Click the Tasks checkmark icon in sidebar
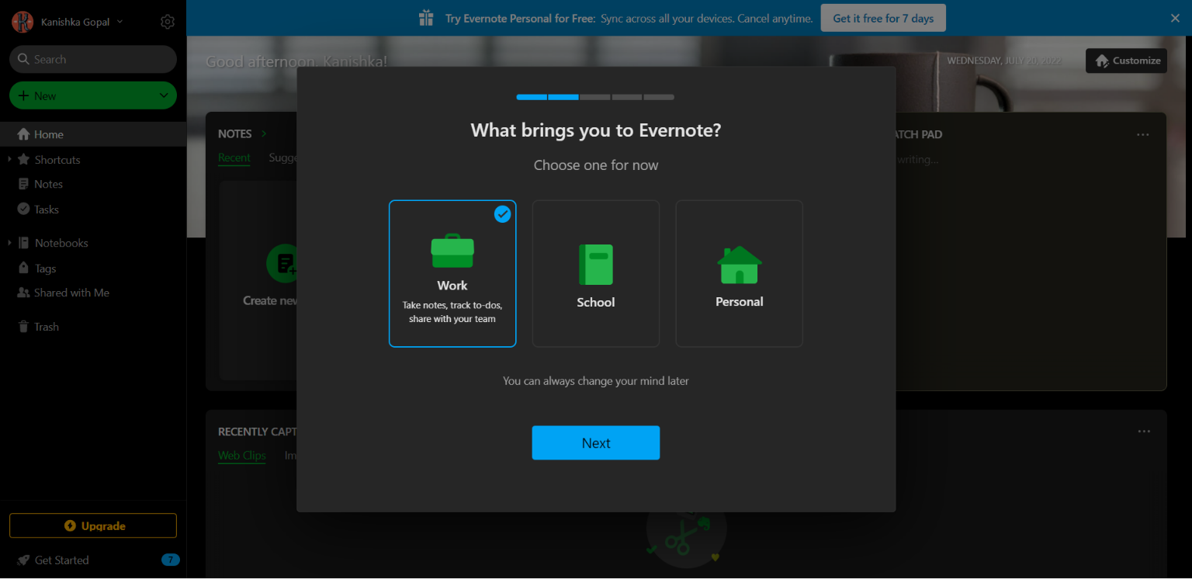Image resolution: width=1192 pixels, height=579 pixels. coord(23,209)
